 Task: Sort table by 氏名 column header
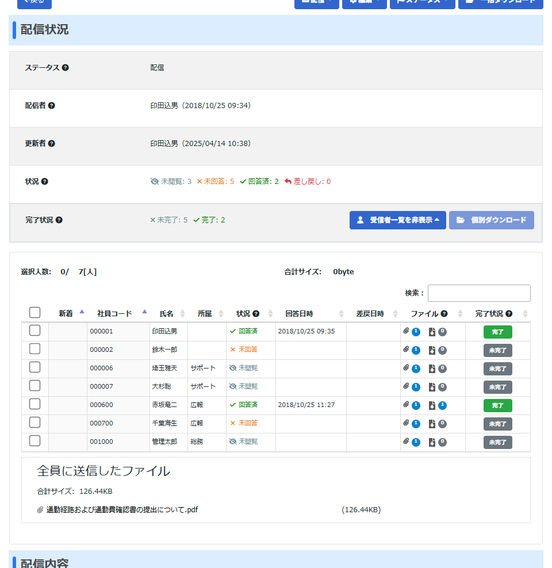[x=166, y=314]
